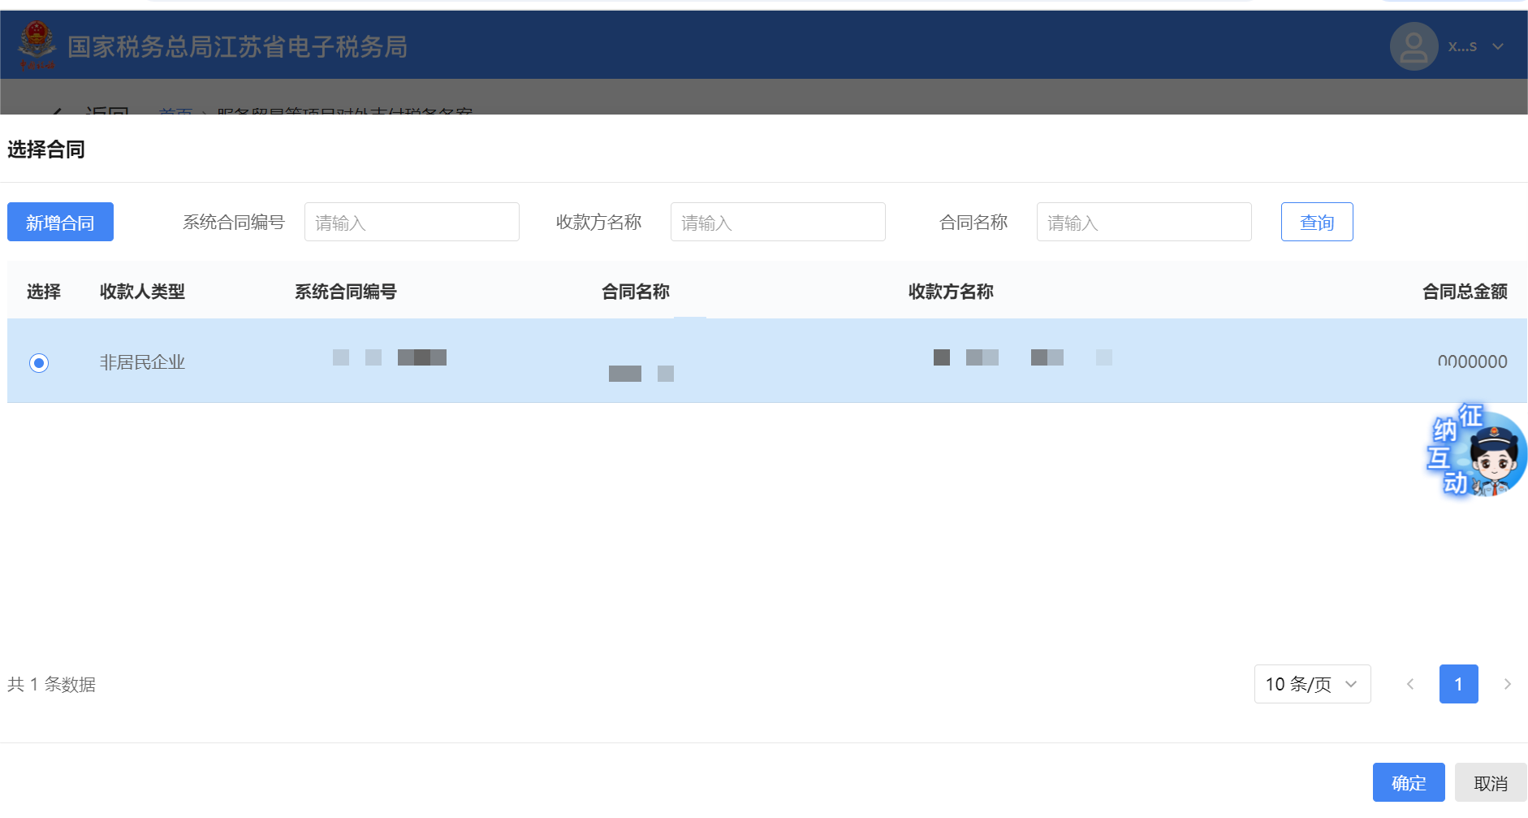1528x818 pixels.
Task: Click the tax bureau emblem logo
Action: (x=37, y=45)
